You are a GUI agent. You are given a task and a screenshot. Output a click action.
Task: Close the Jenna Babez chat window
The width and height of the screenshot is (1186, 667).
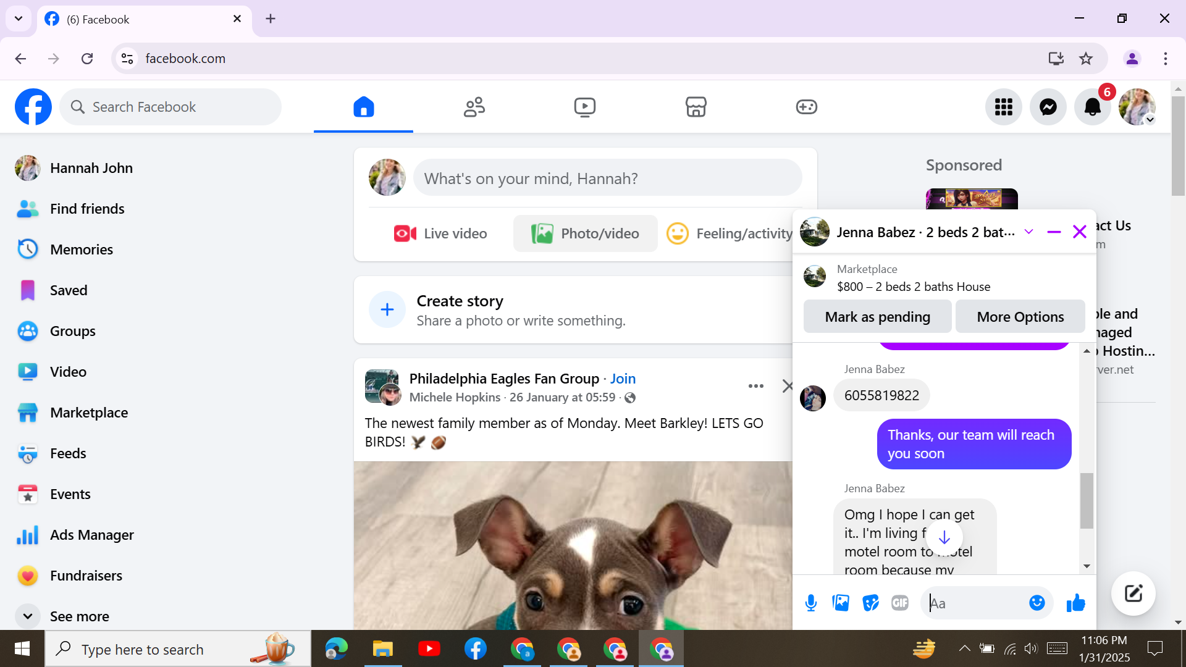[x=1080, y=232]
